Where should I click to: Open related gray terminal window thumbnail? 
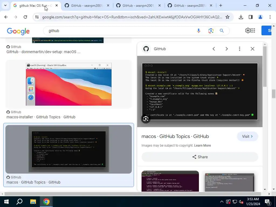[230, 182]
